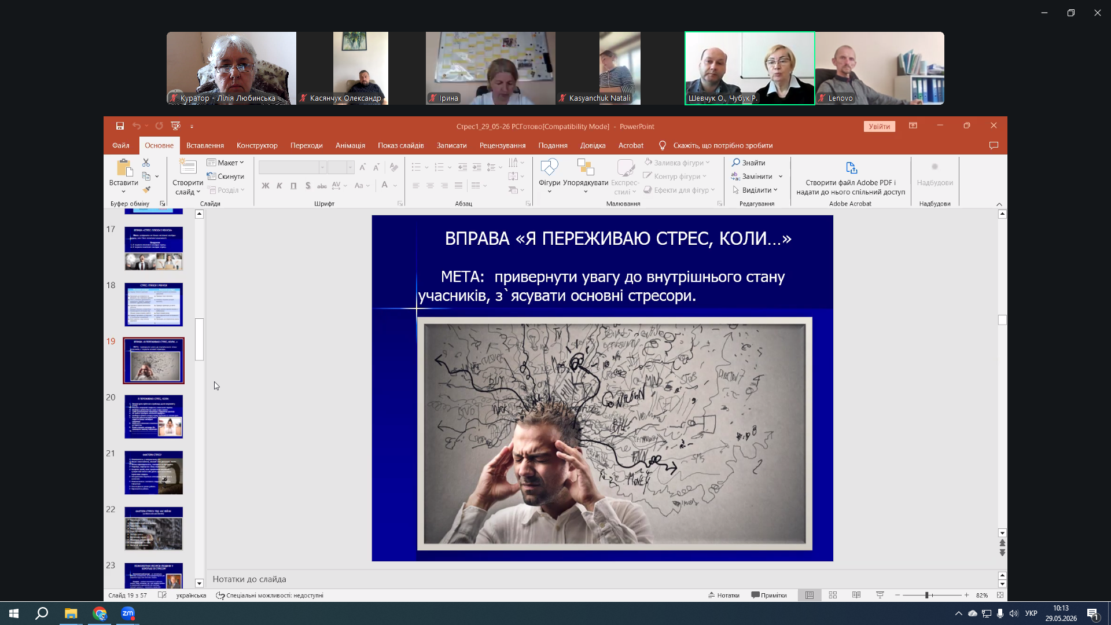Click the Save icon in quick access toolbar
Image resolution: width=1111 pixels, height=625 pixels.
120,126
